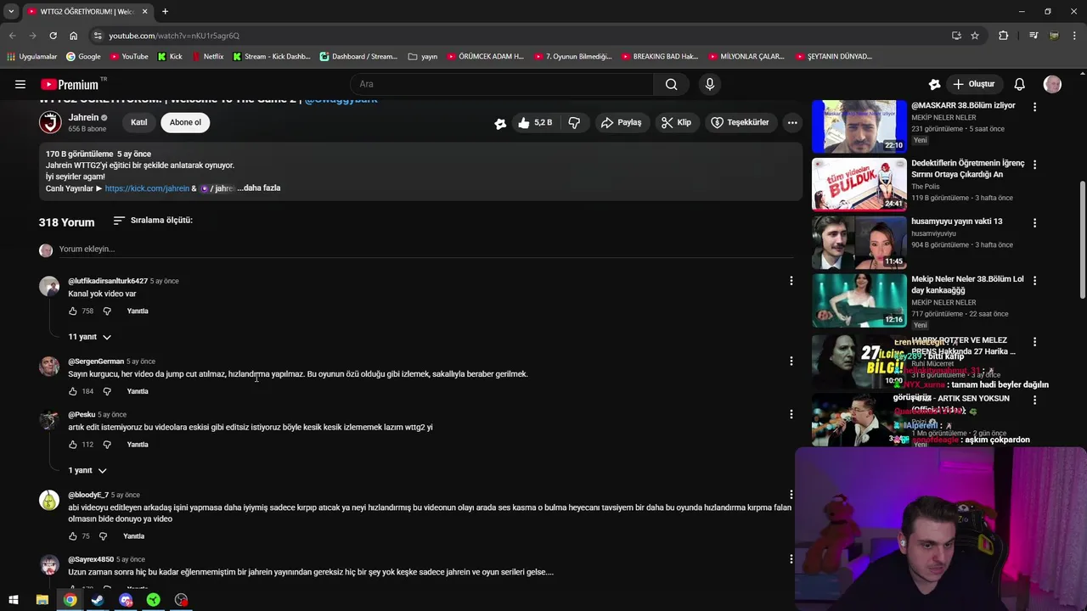Open the @SergenGerman profile link

pyautogui.click(x=96, y=362)
